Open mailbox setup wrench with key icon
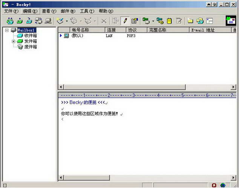The height and width of the screenshot is (188, 239). point(160,21)
